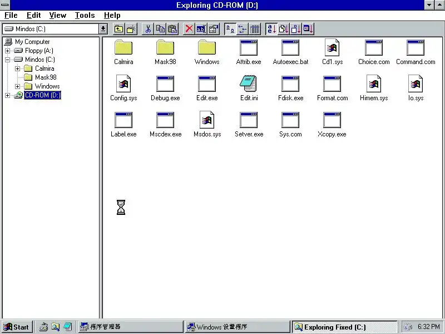
Task: Open the Help menu
Action: [112, 16]
